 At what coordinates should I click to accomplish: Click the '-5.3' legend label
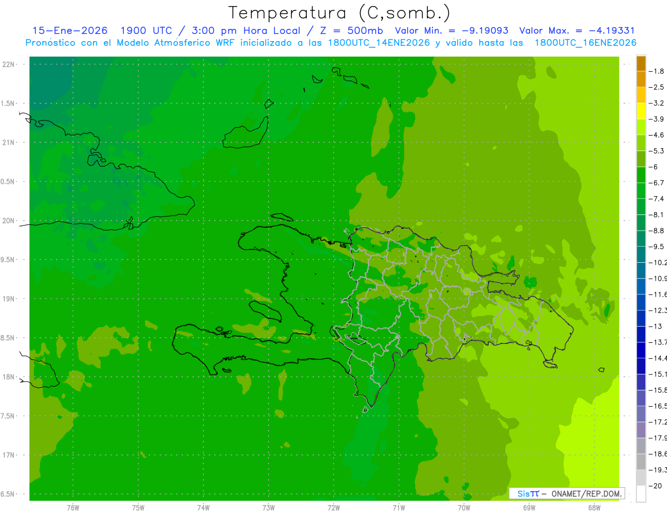click(x=658, y=151)
